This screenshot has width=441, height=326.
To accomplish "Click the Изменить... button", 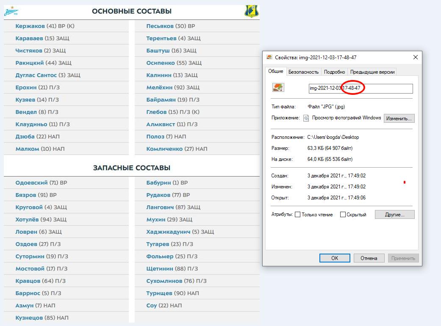I will point(399,118).
